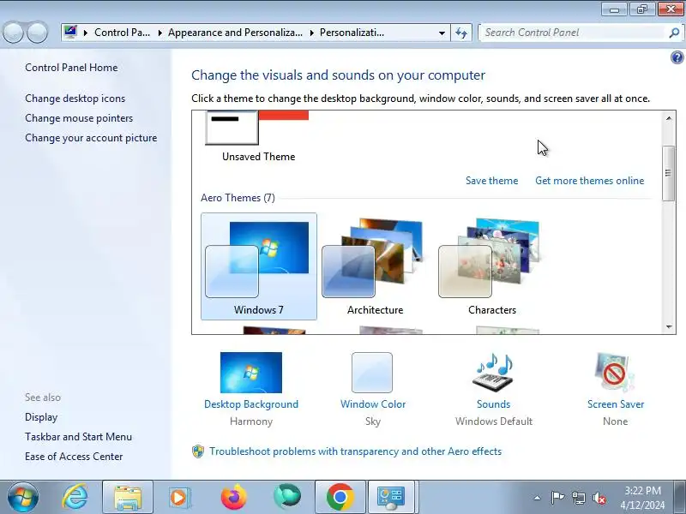Screen dimensions: 686x514
Task: Click the Back navigation button
Action: [13, 33]
